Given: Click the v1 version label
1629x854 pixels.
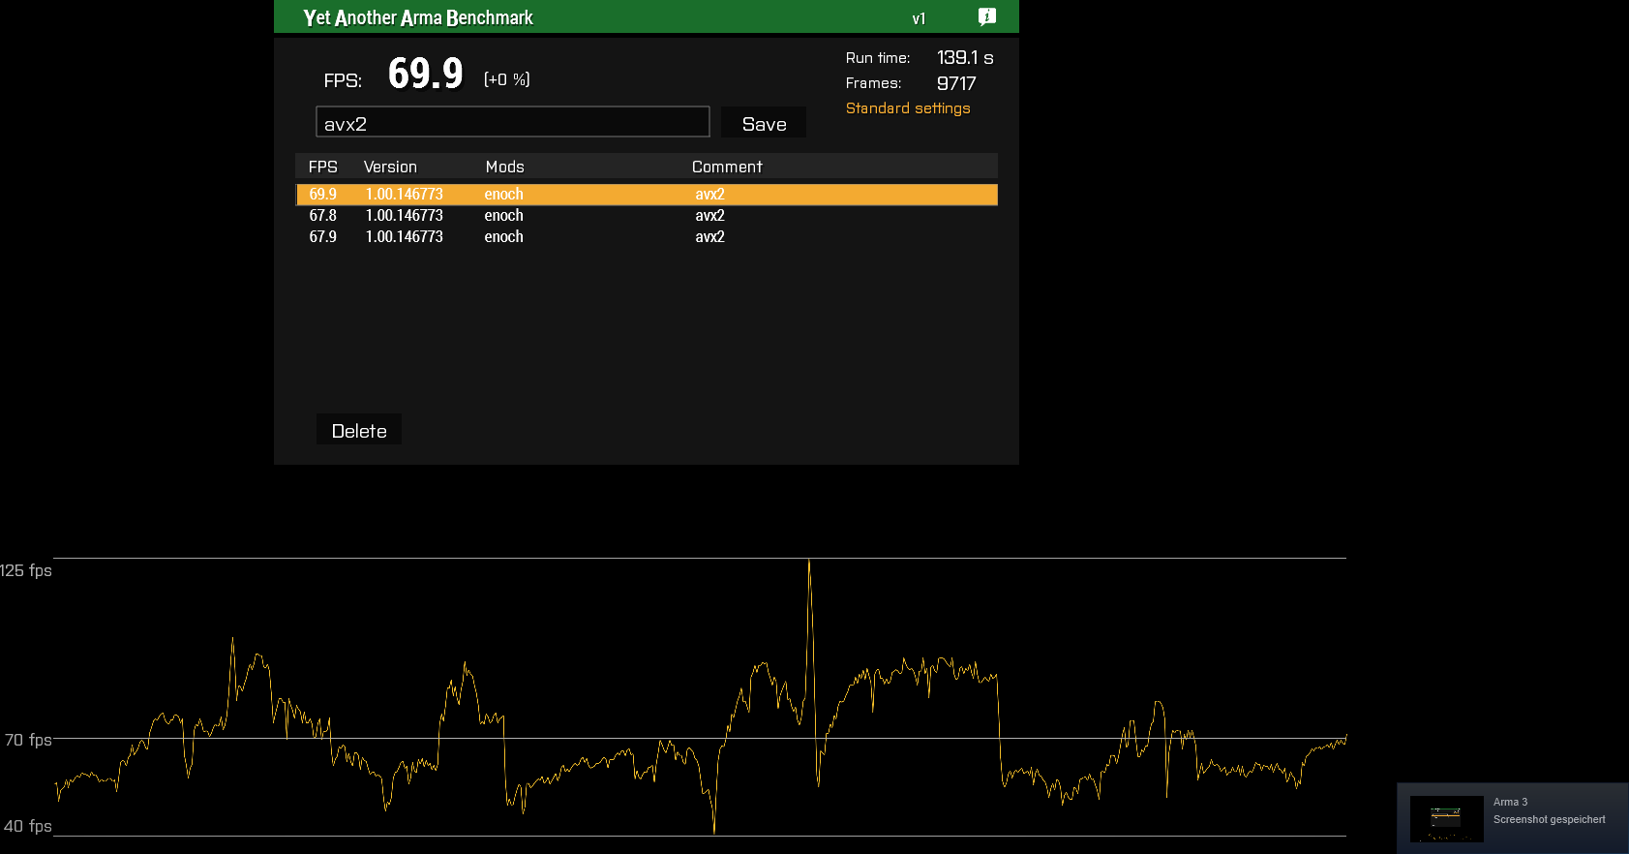Looking at the screenshot, I should pyautogui.click(x=919, y=18).
